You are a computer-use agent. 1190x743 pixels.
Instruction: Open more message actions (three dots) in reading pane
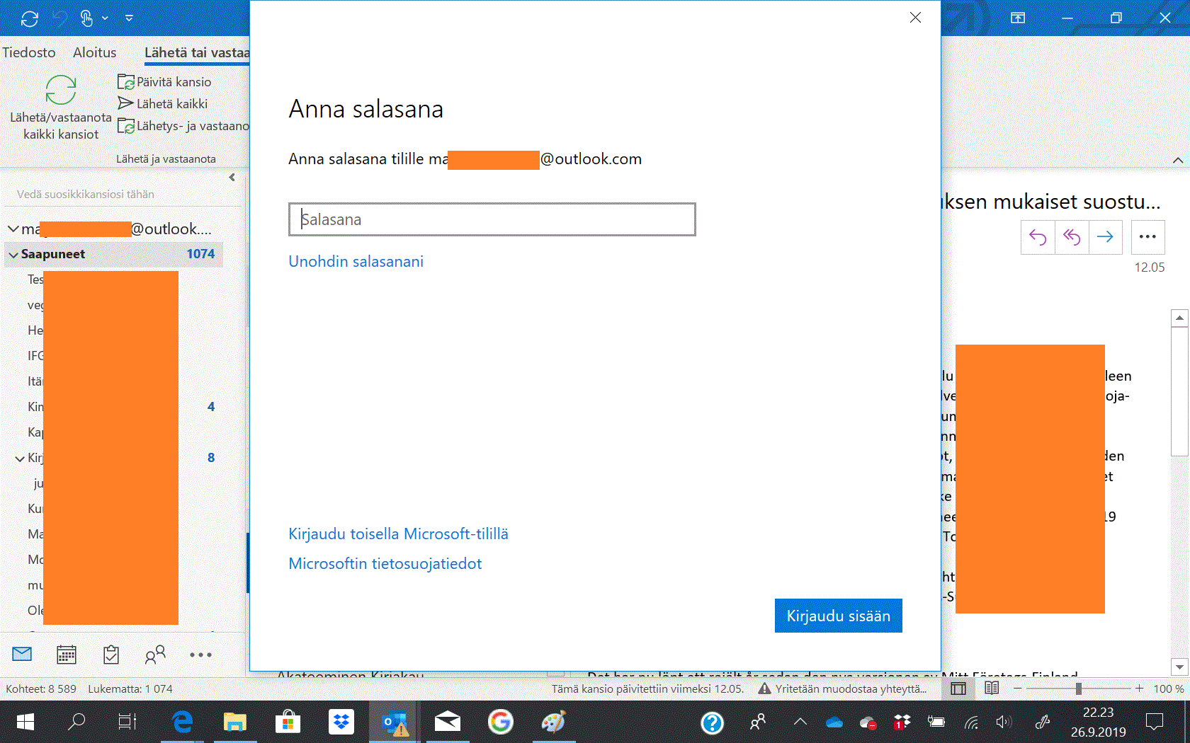1148,237
